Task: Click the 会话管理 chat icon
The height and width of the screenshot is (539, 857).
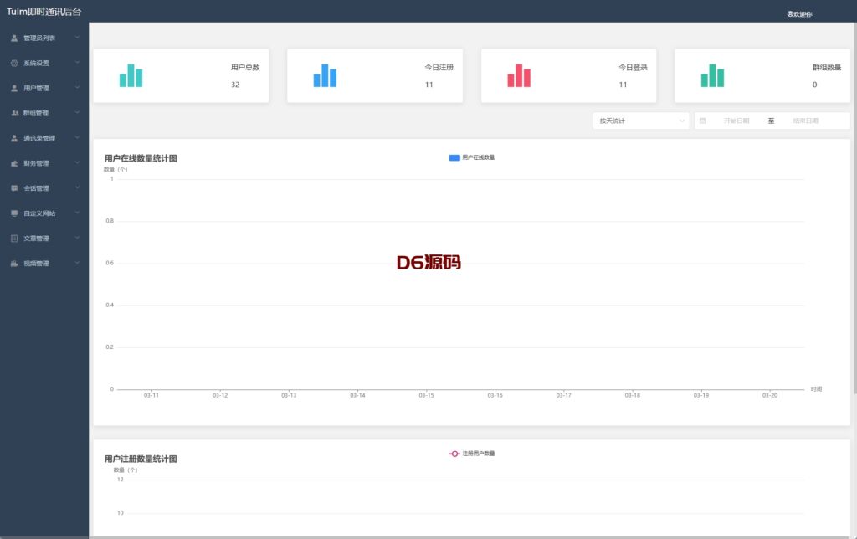Action: click(x=14, y=188)
